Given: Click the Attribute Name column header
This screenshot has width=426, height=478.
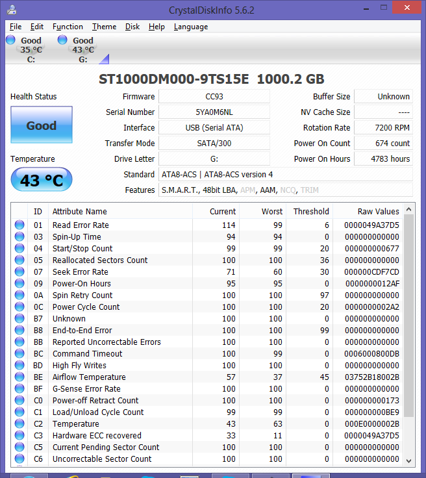Looking at the screenshot, I should click(120, 212).
